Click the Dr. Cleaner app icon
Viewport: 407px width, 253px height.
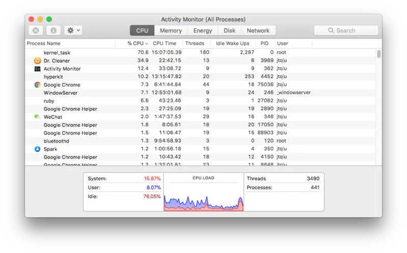tap(37, 61)
